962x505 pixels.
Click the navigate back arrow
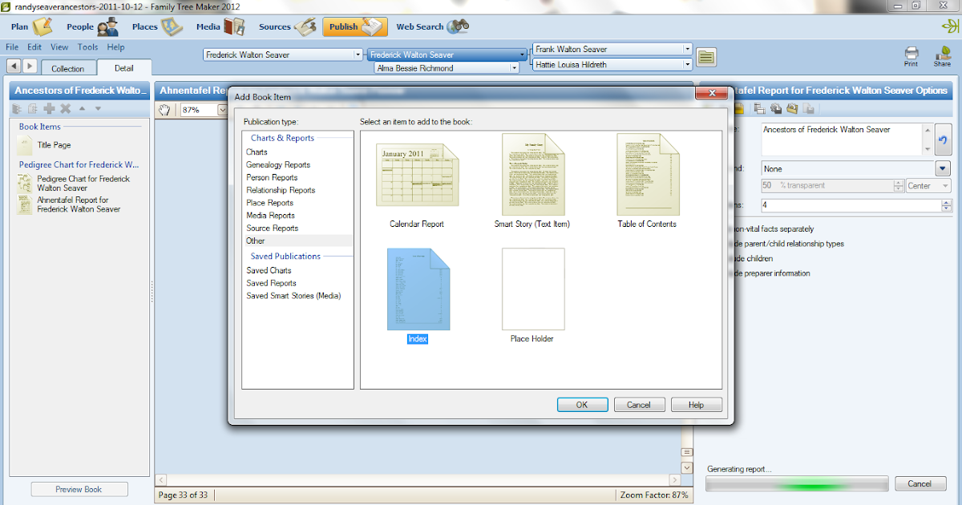pos(14,66)
